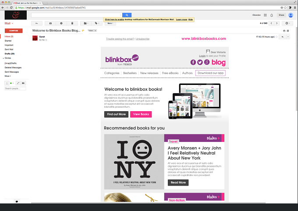Open the Starred folder
The height and width of the screenshot is (211, 298).
[x=8, y=41]
